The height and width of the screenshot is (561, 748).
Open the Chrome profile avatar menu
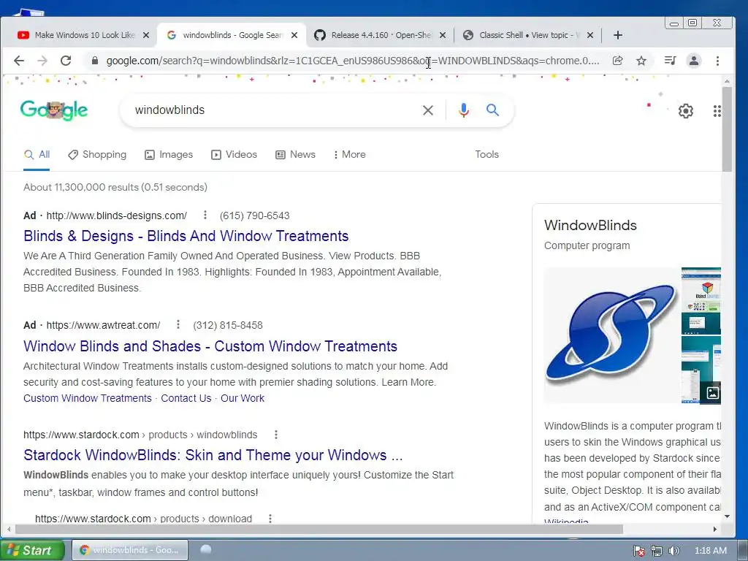point(694,61)
